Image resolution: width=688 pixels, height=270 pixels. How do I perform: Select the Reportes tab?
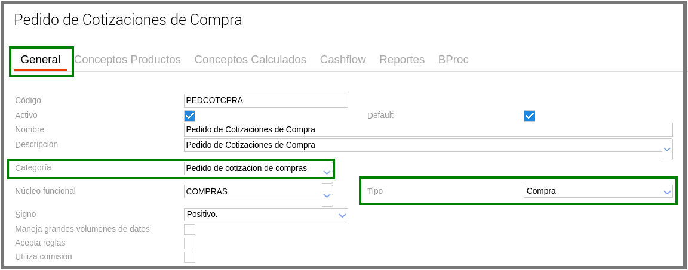(x=402, y=60)
